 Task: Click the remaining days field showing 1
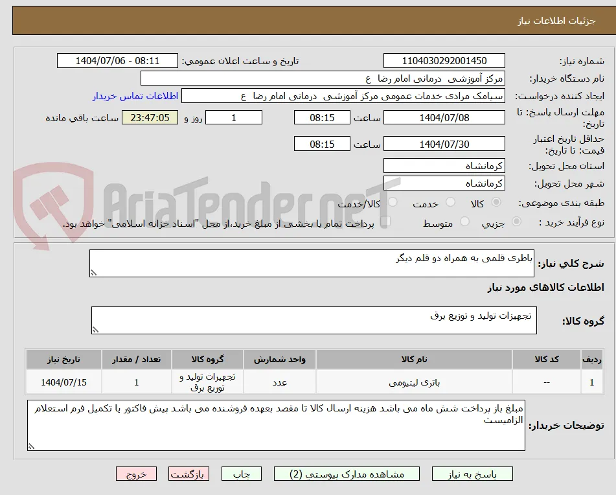click(x=234, y=117)
